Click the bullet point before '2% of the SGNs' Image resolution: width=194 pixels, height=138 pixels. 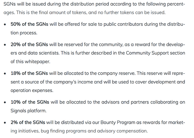coord(5,123)
